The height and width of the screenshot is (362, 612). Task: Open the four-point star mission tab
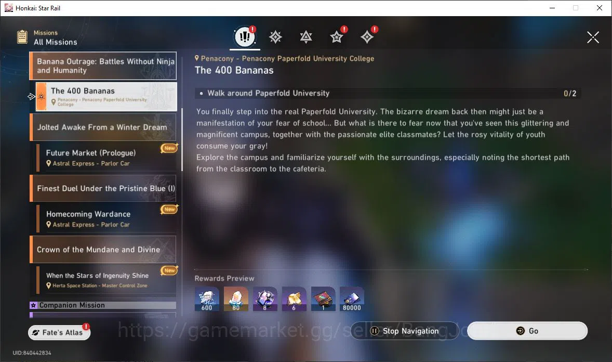click(367, 37)
